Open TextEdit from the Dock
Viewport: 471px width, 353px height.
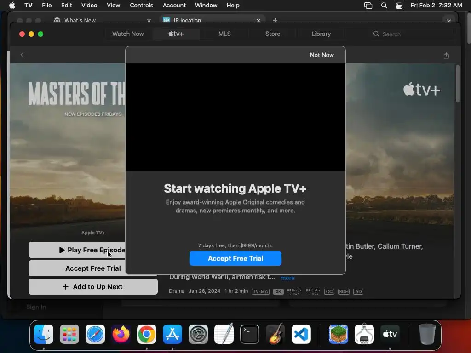pos(224,334)
